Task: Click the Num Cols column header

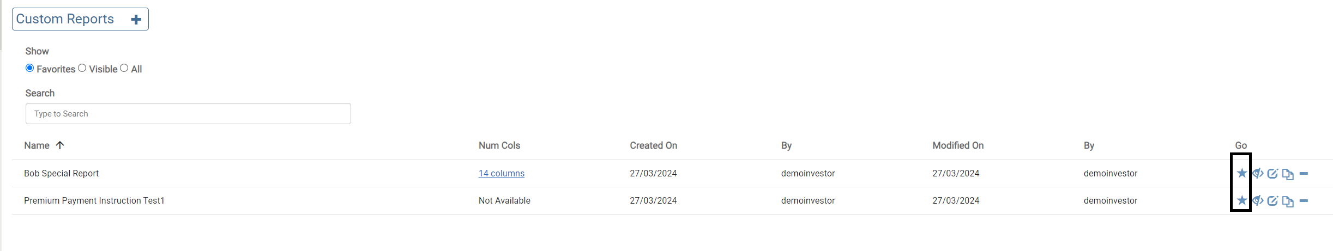Action: [499, 145]
